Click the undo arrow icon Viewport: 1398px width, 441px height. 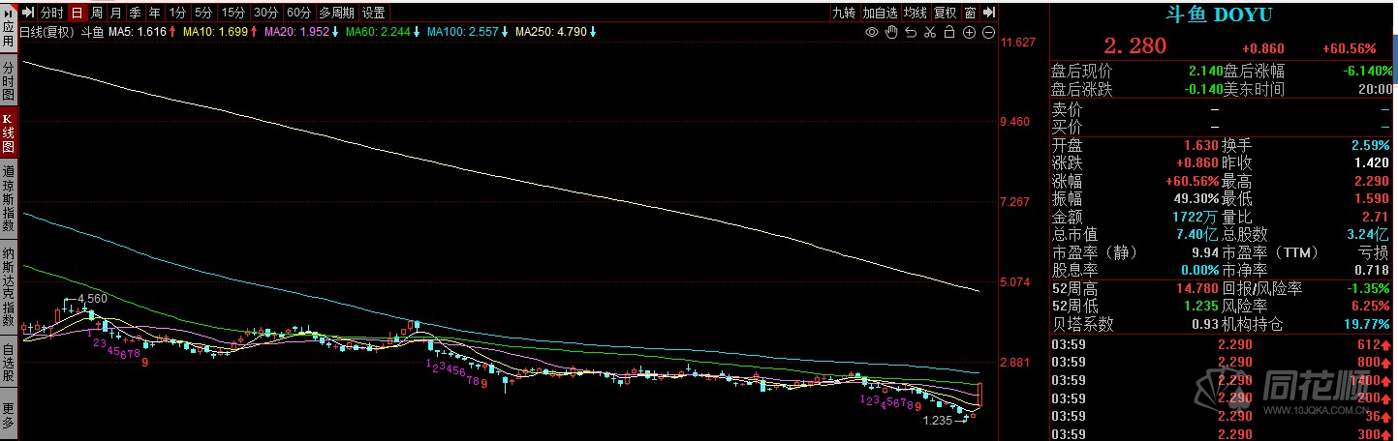(911, 32)
